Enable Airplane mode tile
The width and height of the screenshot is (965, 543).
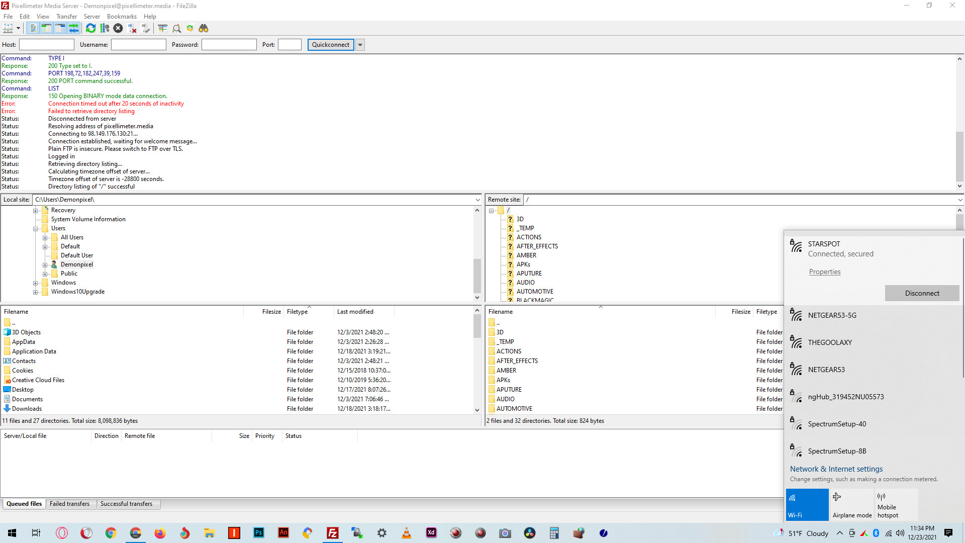click(852, 505)
